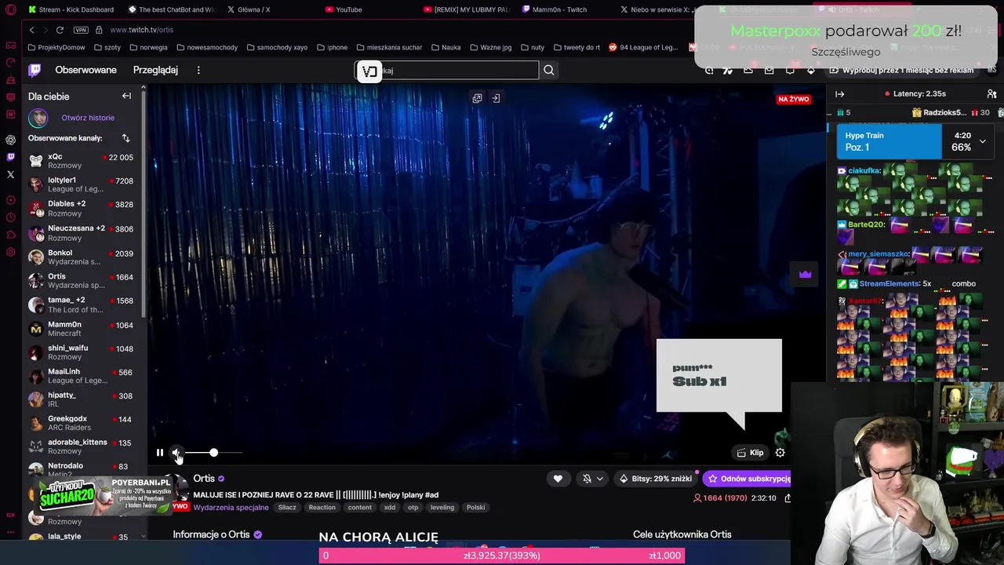Click stream category Wydarzenia specjalne link
1004x565 pixels.
pyautogui.click(x=231, y=508)
